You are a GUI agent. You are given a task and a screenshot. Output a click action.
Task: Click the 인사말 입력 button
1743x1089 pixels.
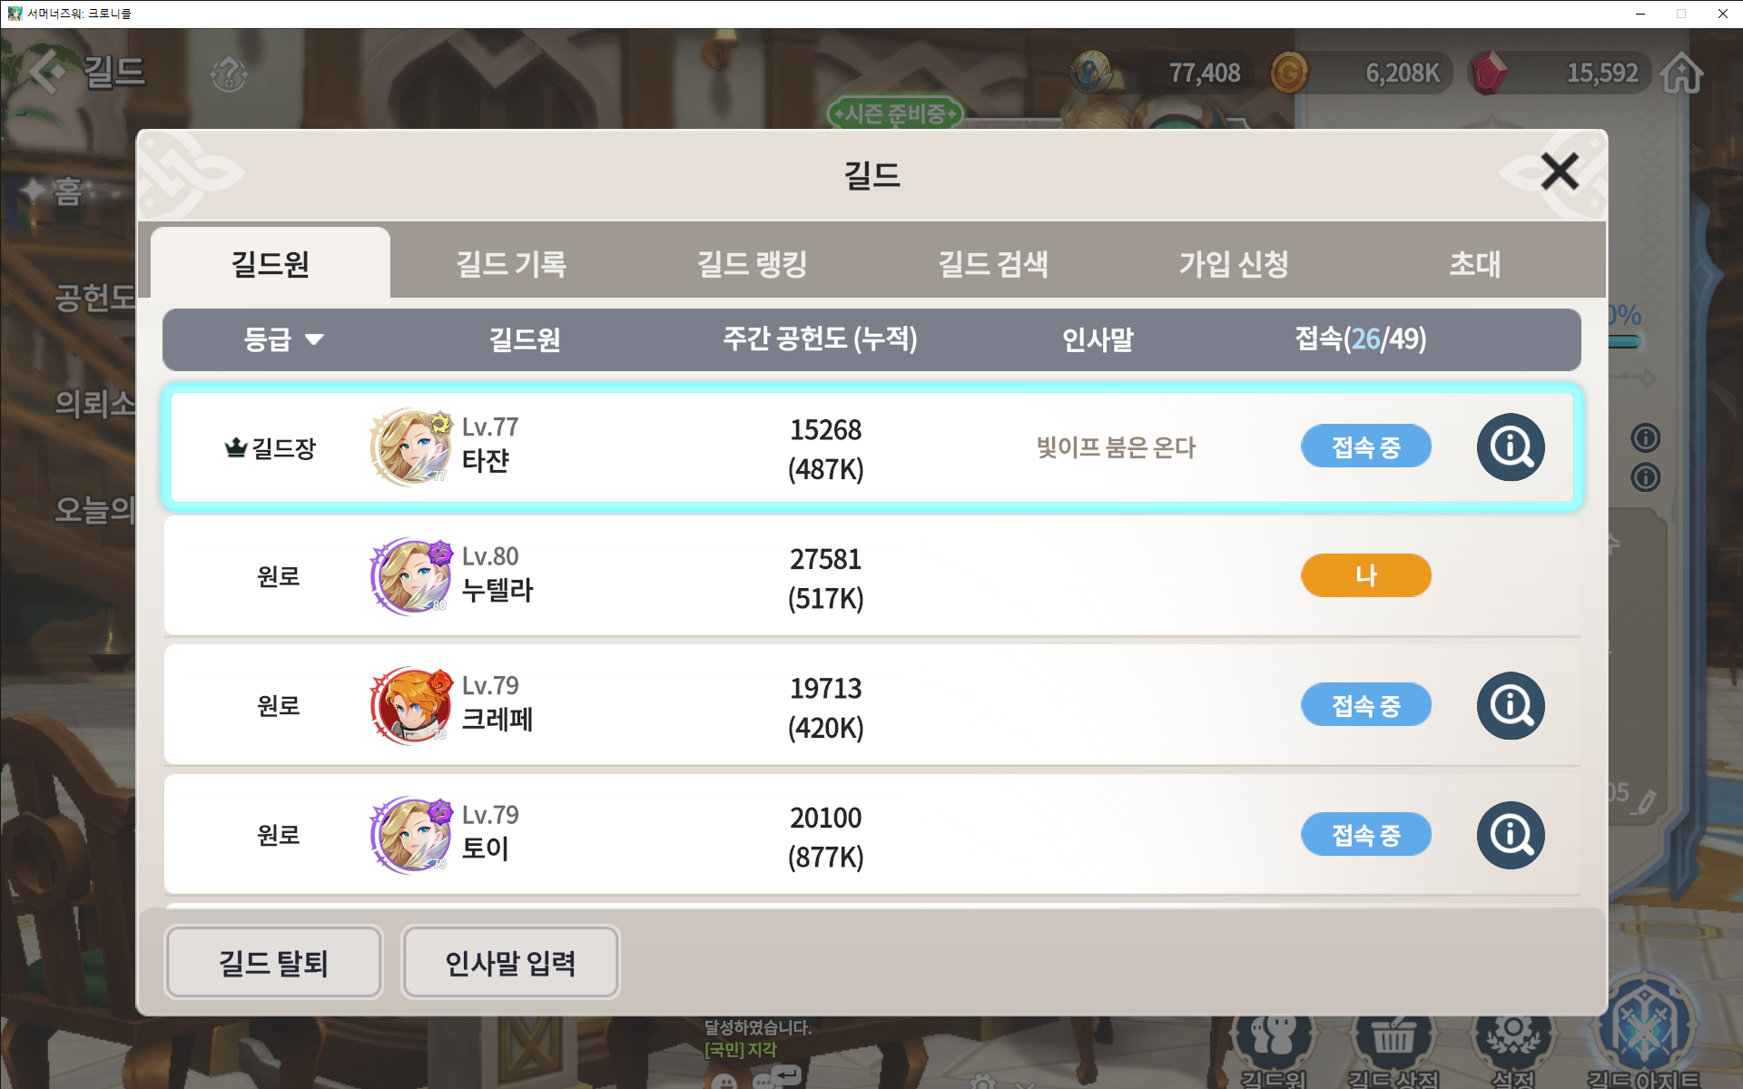[x=510, y=962]
